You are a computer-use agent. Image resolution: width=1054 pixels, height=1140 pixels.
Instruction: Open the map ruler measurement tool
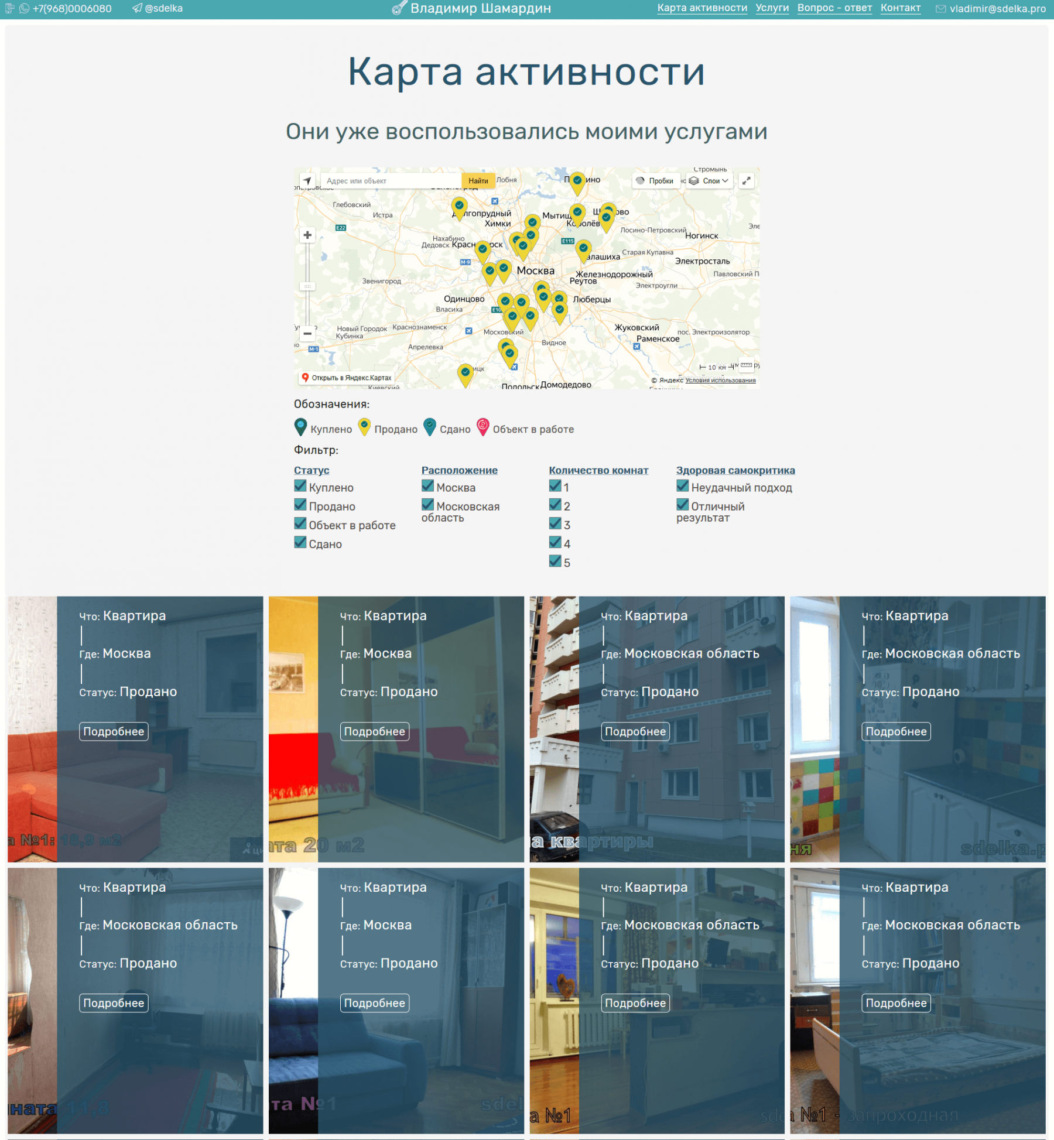click(746, 365)
